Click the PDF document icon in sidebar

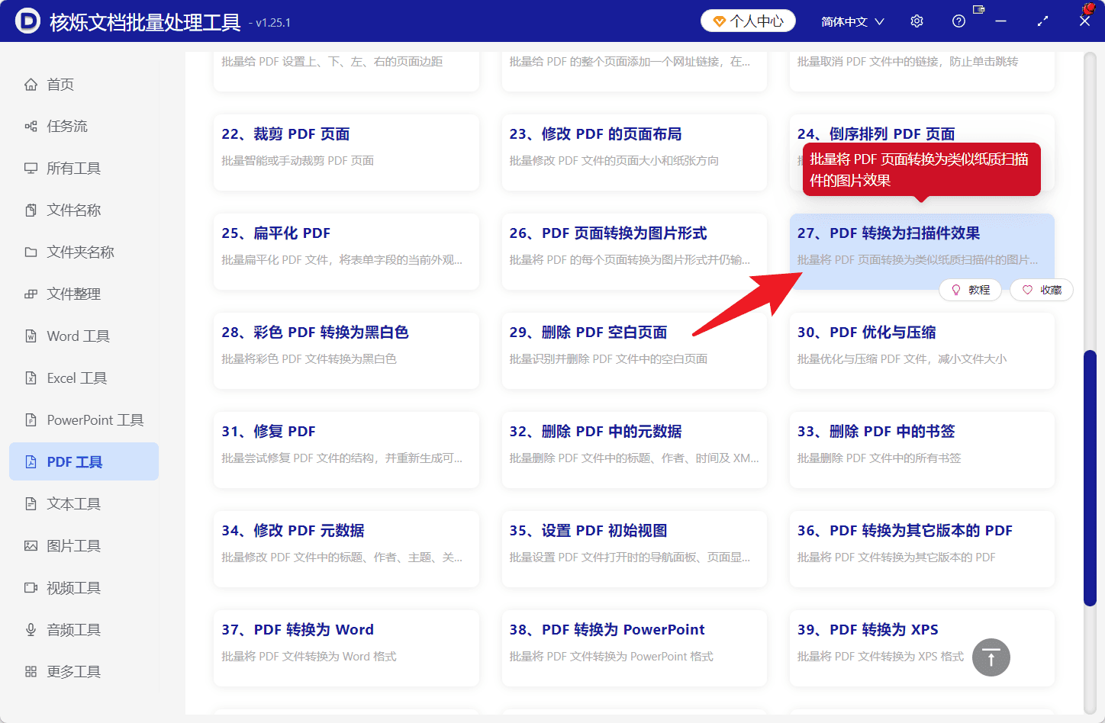[31, 462]
